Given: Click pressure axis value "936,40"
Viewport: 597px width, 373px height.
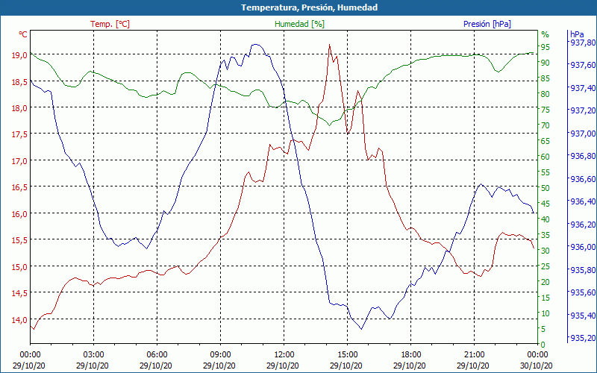Looking at the screenshot, I should click(582, 201).
